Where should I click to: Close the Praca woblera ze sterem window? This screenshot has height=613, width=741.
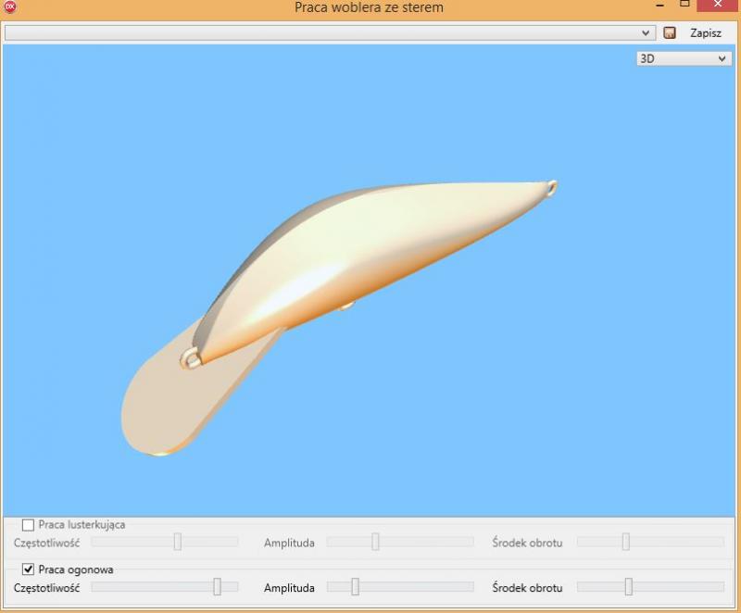tap(718, 6)
